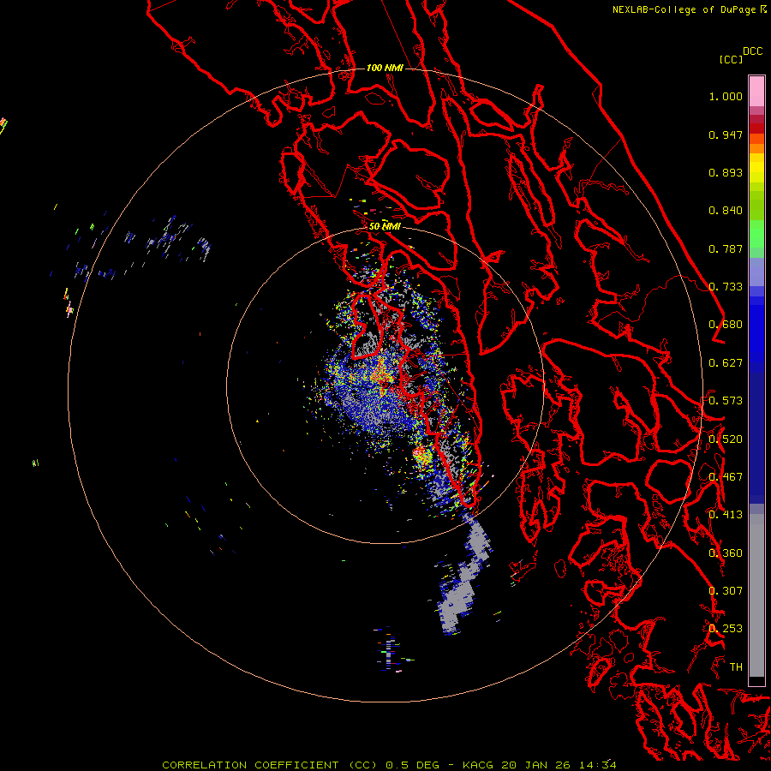This screenshot has width=771, height=771.
Task: Click the [CC] legend unit label
Action: [x=731, y=59]
